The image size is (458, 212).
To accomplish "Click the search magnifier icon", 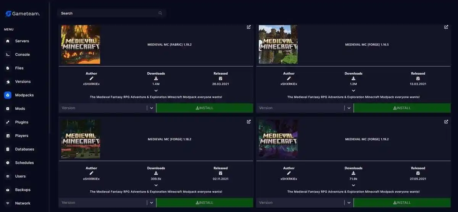I will click(x=160, y=13).
